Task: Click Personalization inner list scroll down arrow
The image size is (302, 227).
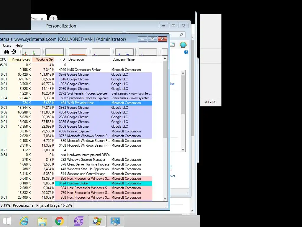Action: click(183, 149)
